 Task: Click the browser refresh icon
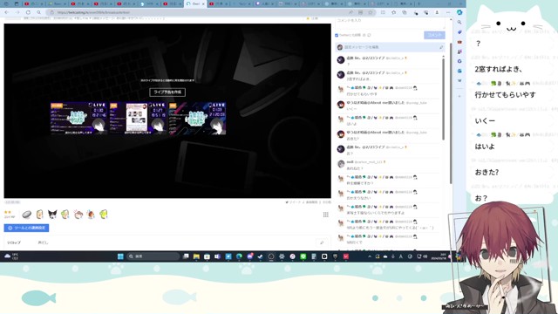28,12
